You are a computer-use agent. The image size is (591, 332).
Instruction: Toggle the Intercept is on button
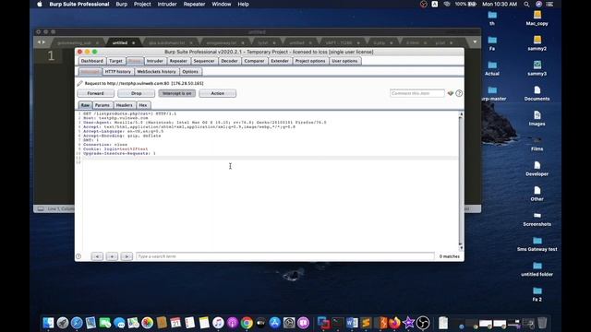tap(176, 93)
